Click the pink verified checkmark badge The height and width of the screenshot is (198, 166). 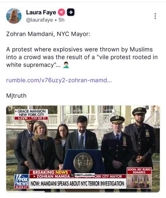pos(62,12)
